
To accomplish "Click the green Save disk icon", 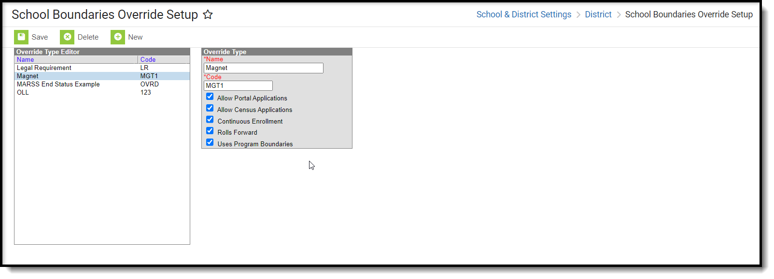I will click(21, 37).
